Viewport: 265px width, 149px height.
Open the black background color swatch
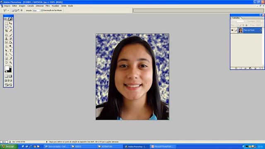click(x=10, y=71)
